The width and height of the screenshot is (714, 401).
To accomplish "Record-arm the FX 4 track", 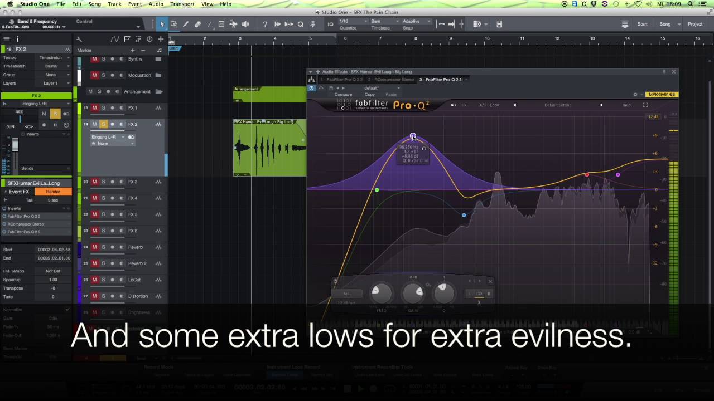I will (x=112, y=198).
